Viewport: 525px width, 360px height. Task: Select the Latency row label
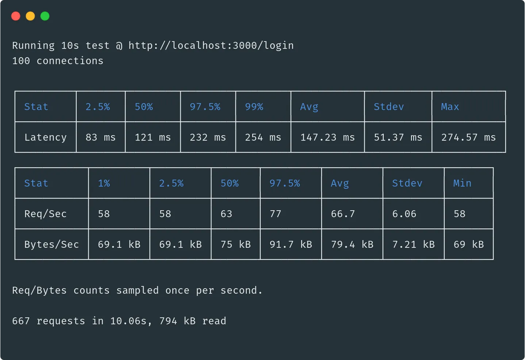pyautogui.click(x=45, y=137)
